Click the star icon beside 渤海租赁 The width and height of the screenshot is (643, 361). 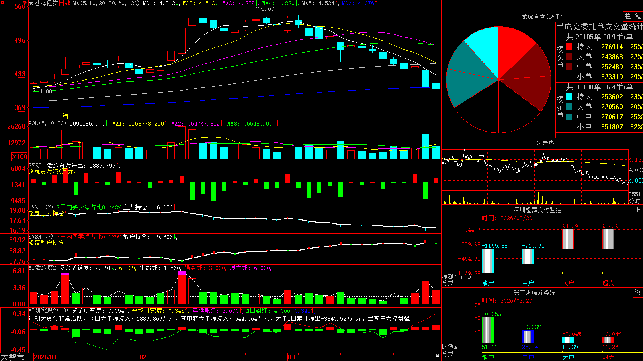(x=31, y=3)
